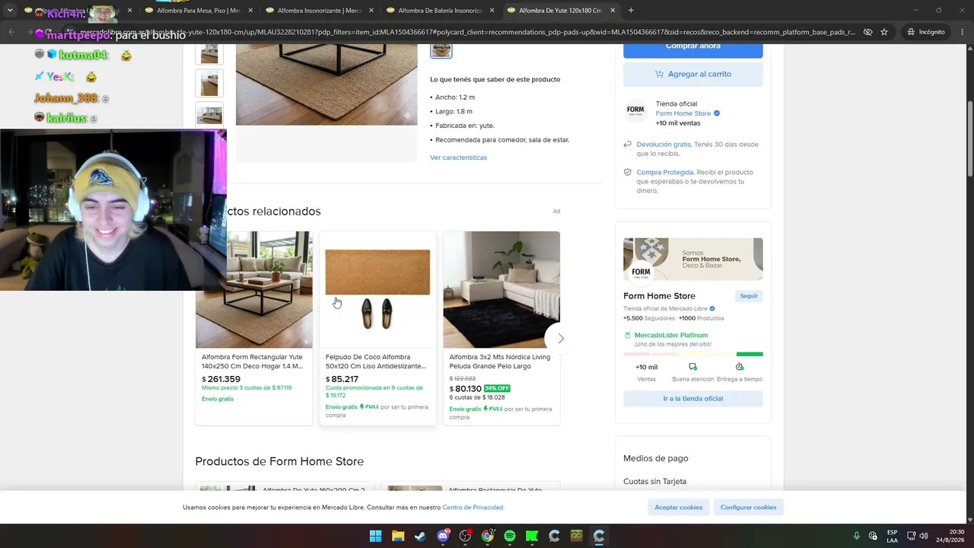
Task: Close the Alfombra Insonorizante tab
Action: [x=371, y=11]
